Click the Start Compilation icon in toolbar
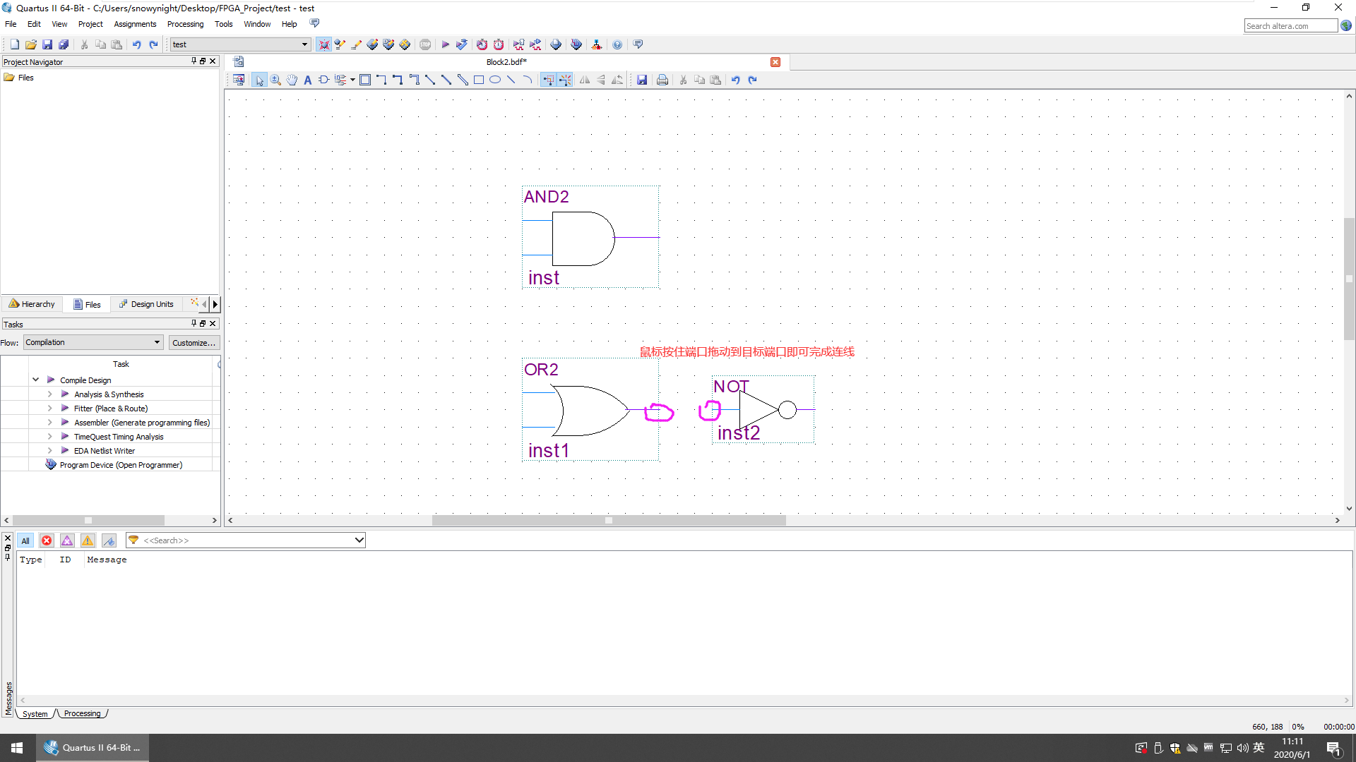Viewport: 1356px width, 762px height. coord(445,44)
